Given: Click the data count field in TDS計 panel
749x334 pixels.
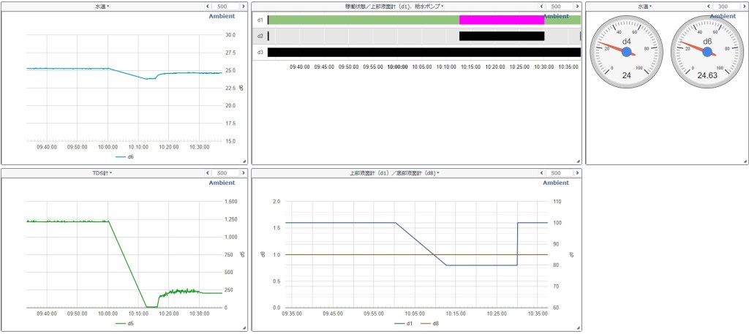Looking at the screenshot, I should point(225,173).
